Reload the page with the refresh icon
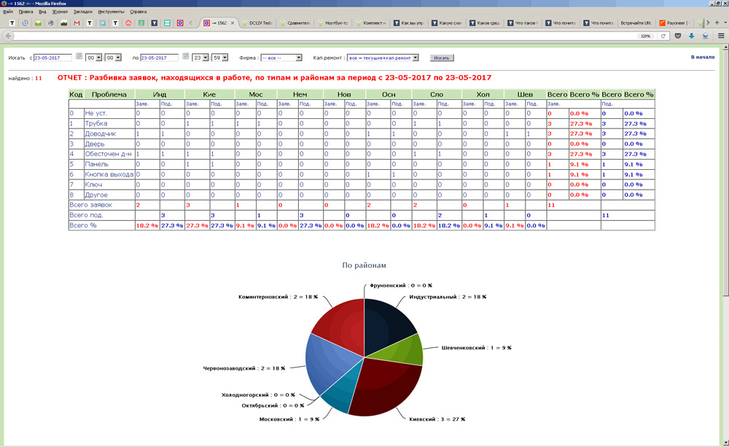This screenshot has height=447, width=729. 663,36
